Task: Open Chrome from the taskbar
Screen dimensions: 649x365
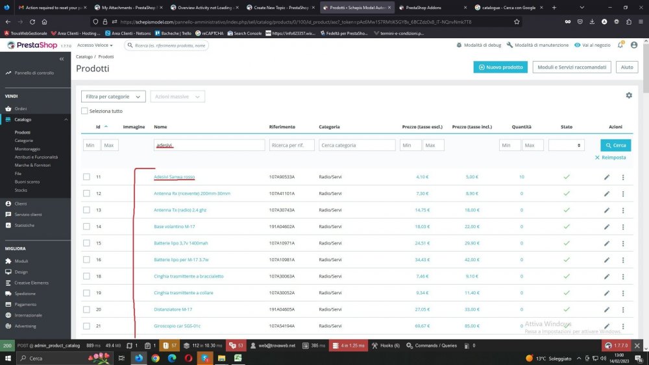Action: tap(155, 358)
